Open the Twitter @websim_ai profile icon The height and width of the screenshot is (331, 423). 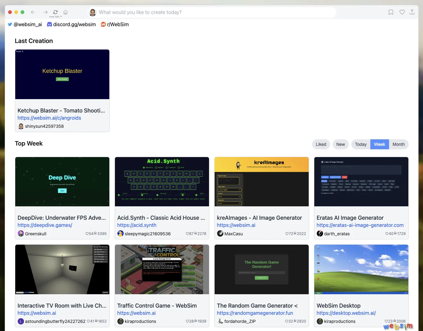[x=10, y=24]
